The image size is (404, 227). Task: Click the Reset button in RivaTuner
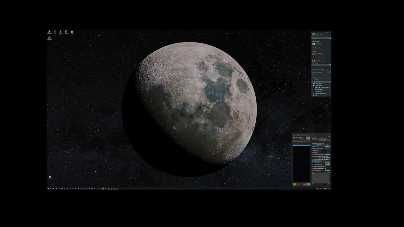[305, 184]
